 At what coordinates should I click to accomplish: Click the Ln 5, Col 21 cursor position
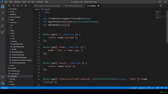tap(133, 88)
